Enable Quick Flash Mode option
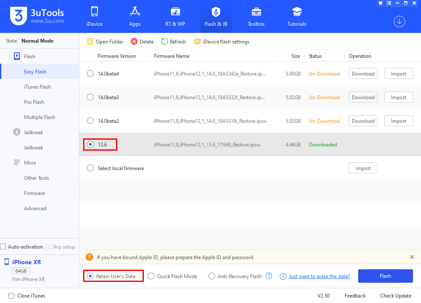 point(151,276)
